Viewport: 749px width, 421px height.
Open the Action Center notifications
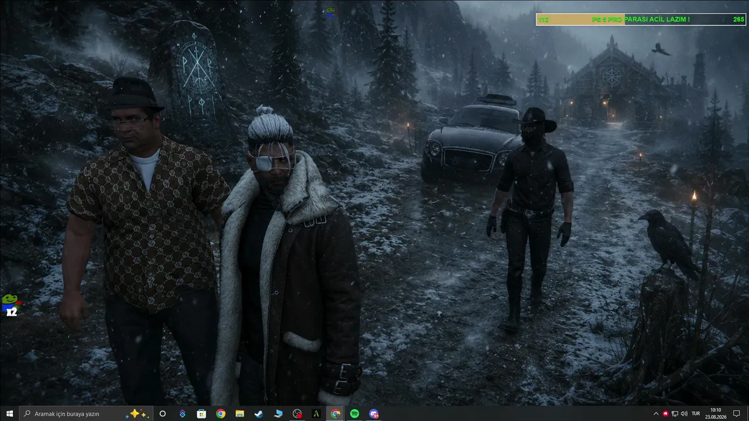tap(737, 413)
